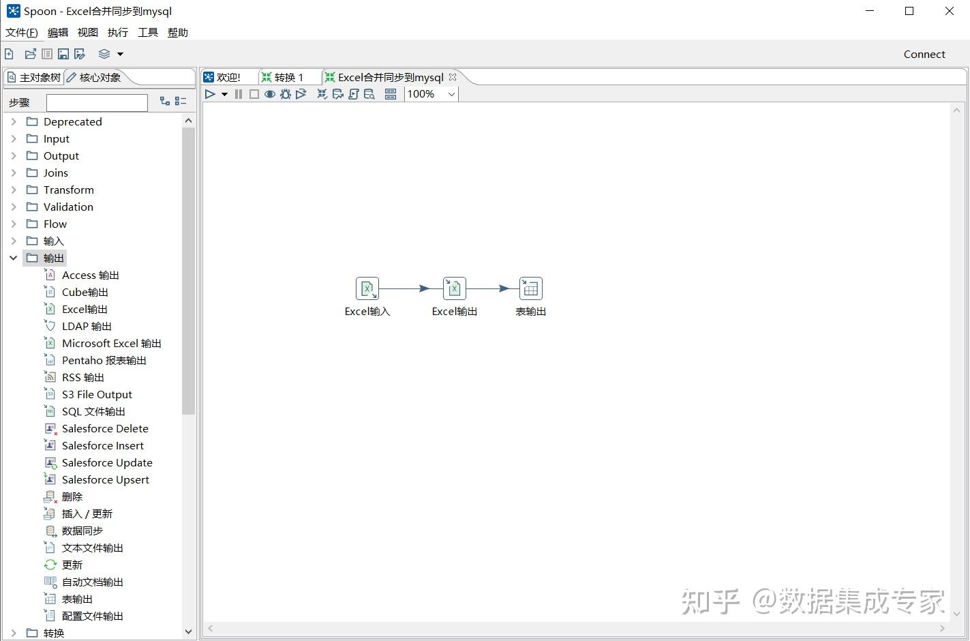Open the 100% zoom level dropdown

[451, 94]
